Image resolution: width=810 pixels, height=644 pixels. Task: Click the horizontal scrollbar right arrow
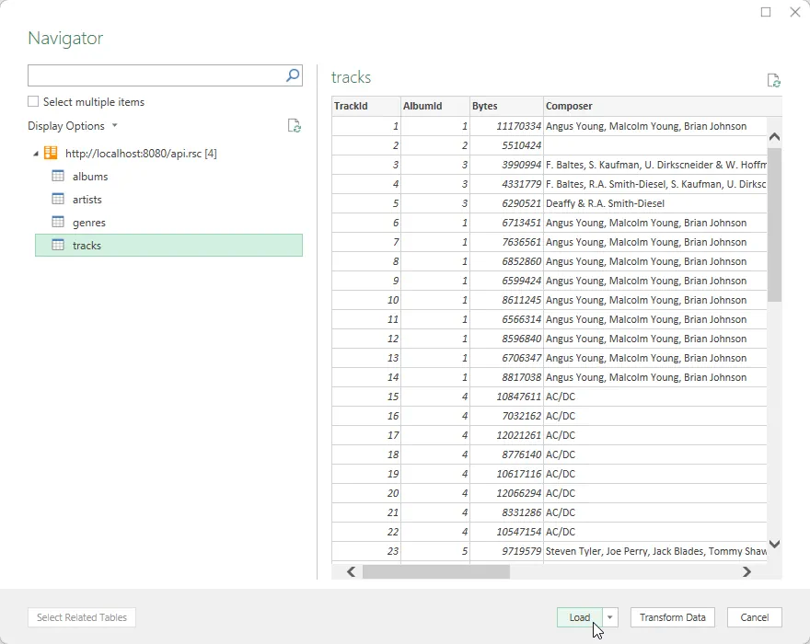pyautogui.click(x=746, y=571)
